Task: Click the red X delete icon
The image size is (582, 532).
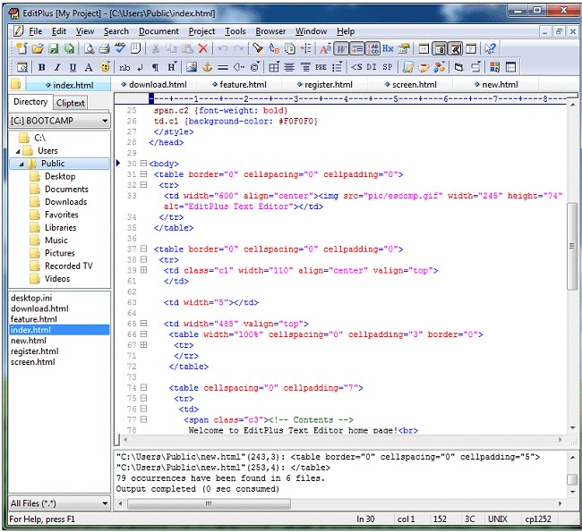Action: pos(203,49)
